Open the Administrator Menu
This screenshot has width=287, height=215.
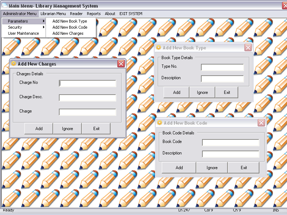coord(20,14)
